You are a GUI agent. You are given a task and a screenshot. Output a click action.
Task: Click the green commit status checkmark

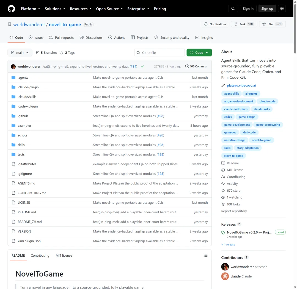142,66
